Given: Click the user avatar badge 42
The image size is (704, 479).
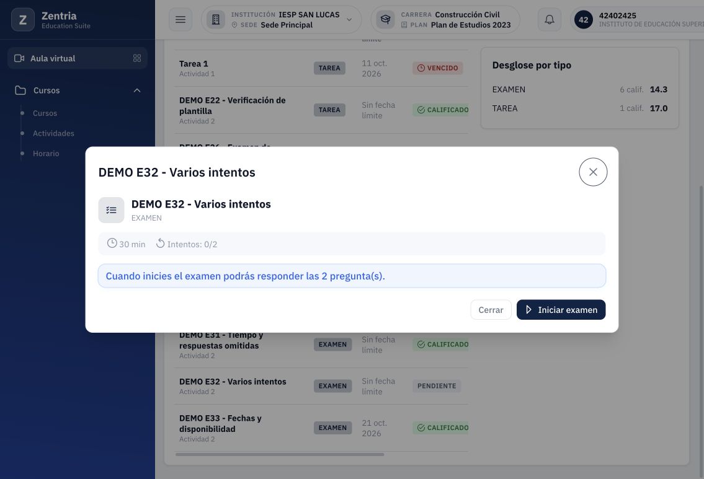Looking at the screenshot, I should pyautogui.click(x=583, y=20).
